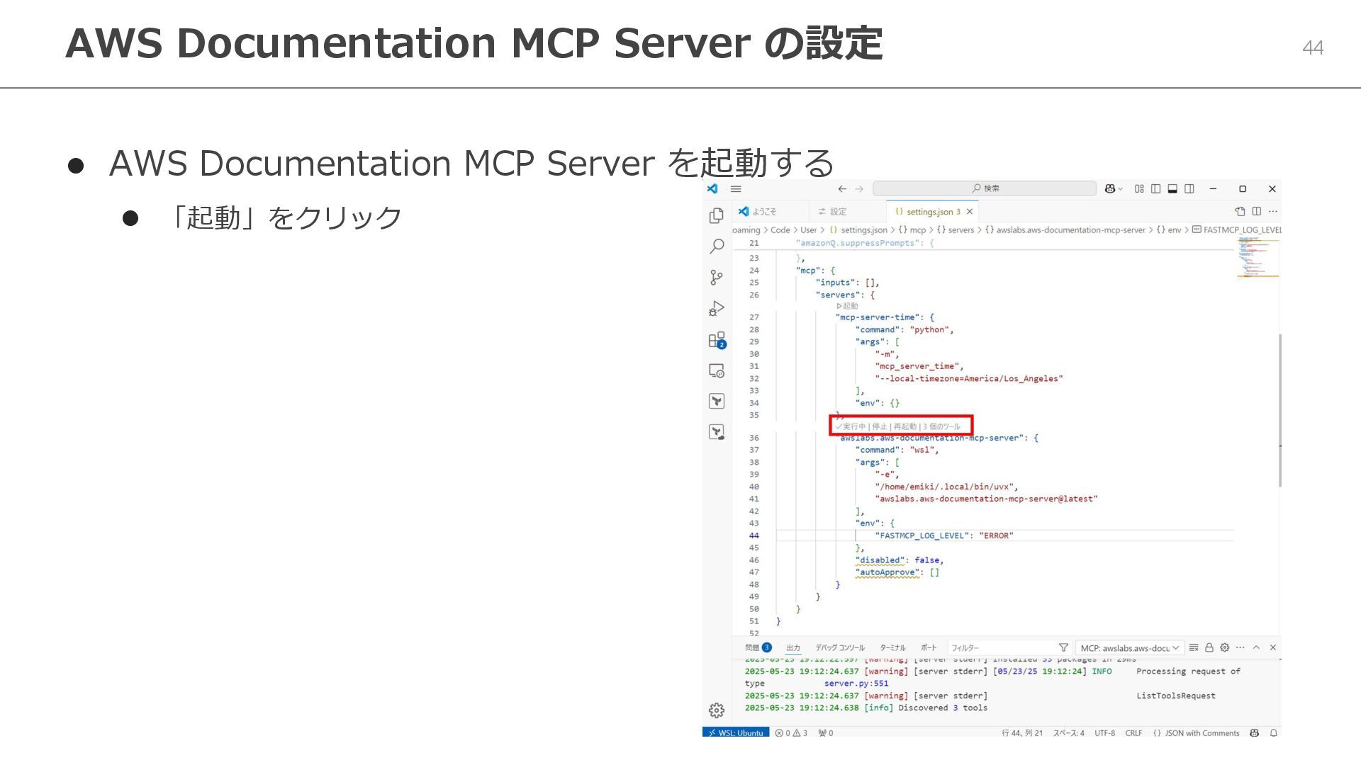Open the panel ellipsis more actions

1240,647
